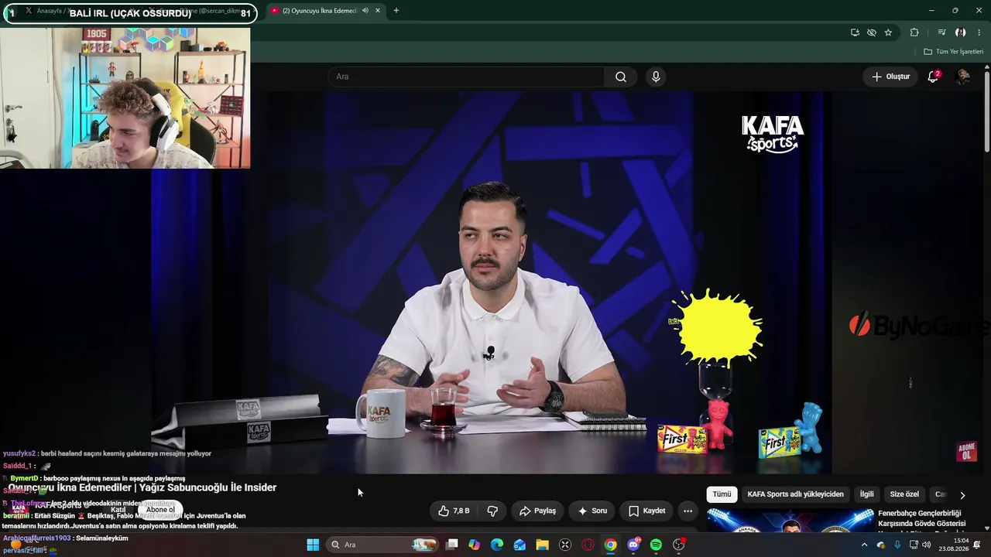
Task: Open the Tüm Yer İşaretleri bookmarks folder
Action: pyautogui.click(x=953, y=52)
